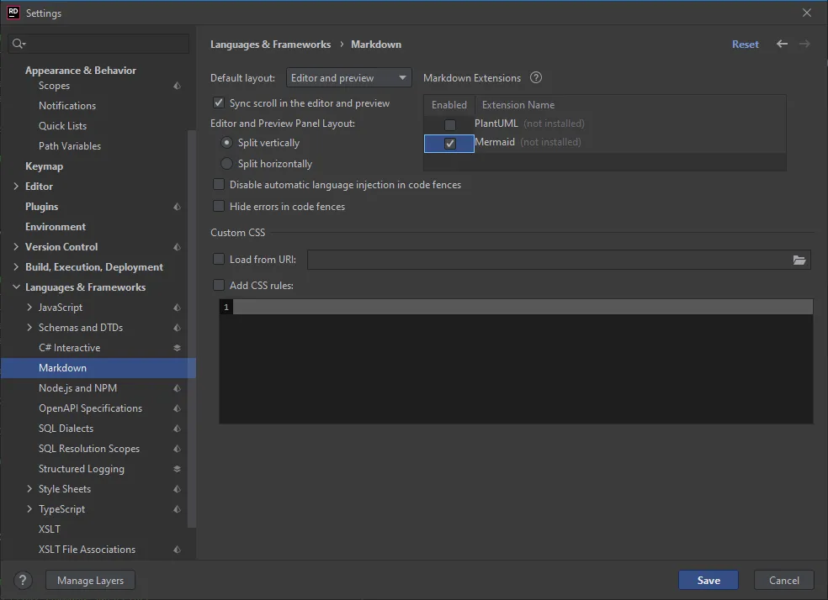Click the layer icon beside Plugins
The image size is (828, 600).
click(x=177, y=207)
